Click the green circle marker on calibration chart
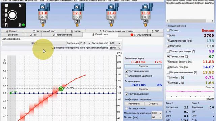 pyautogui.click(x=61, y=89)
